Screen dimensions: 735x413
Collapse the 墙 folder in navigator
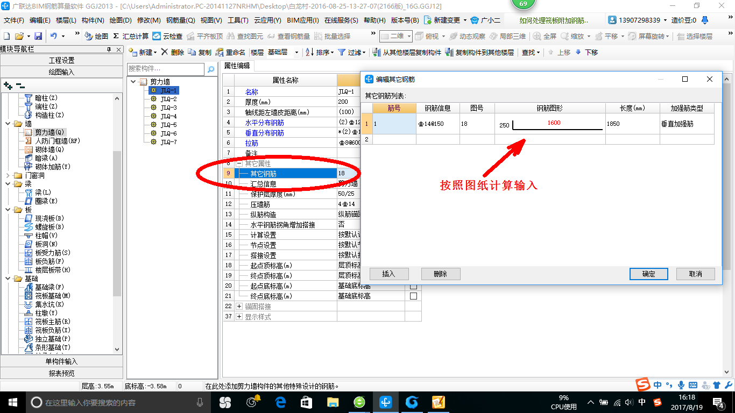click(7, 124)
